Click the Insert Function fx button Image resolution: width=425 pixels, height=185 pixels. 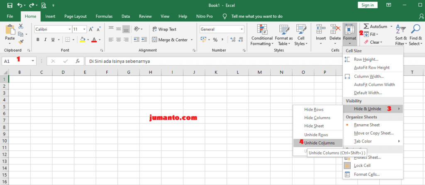(x=78, y=61)
